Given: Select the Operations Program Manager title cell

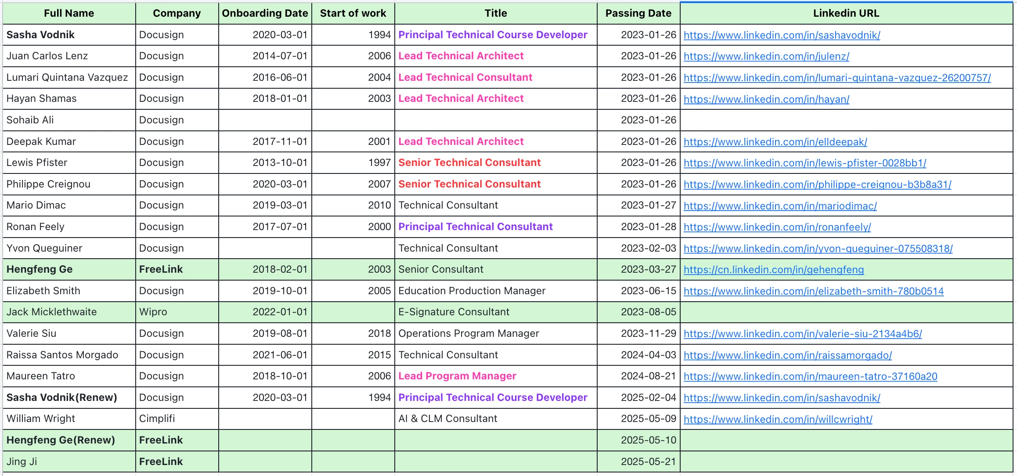Looking at the screenshot, I should [x=496, y=333].
